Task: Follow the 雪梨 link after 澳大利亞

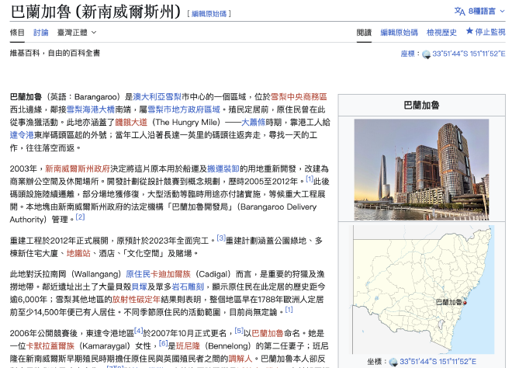Action: pyautogui.click(x=174, y=97)
